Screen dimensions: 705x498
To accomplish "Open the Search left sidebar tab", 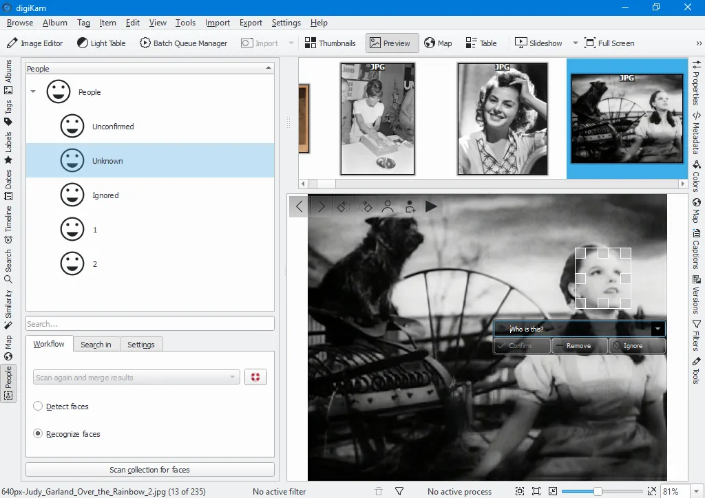I will point(8,266).
